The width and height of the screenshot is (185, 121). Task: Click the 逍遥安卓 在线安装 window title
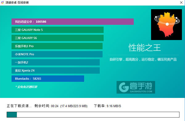(x=17, y=2)
